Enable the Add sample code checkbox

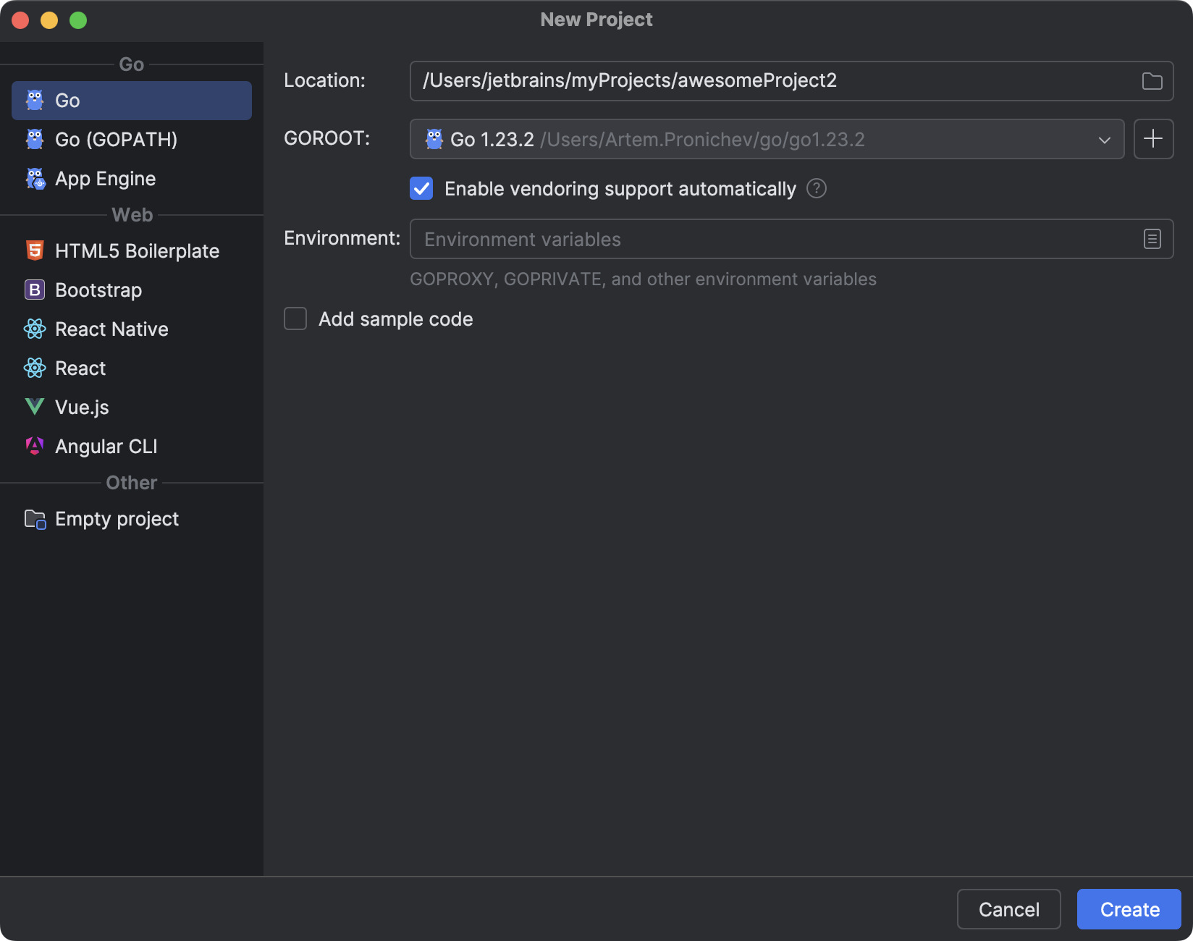295,319
